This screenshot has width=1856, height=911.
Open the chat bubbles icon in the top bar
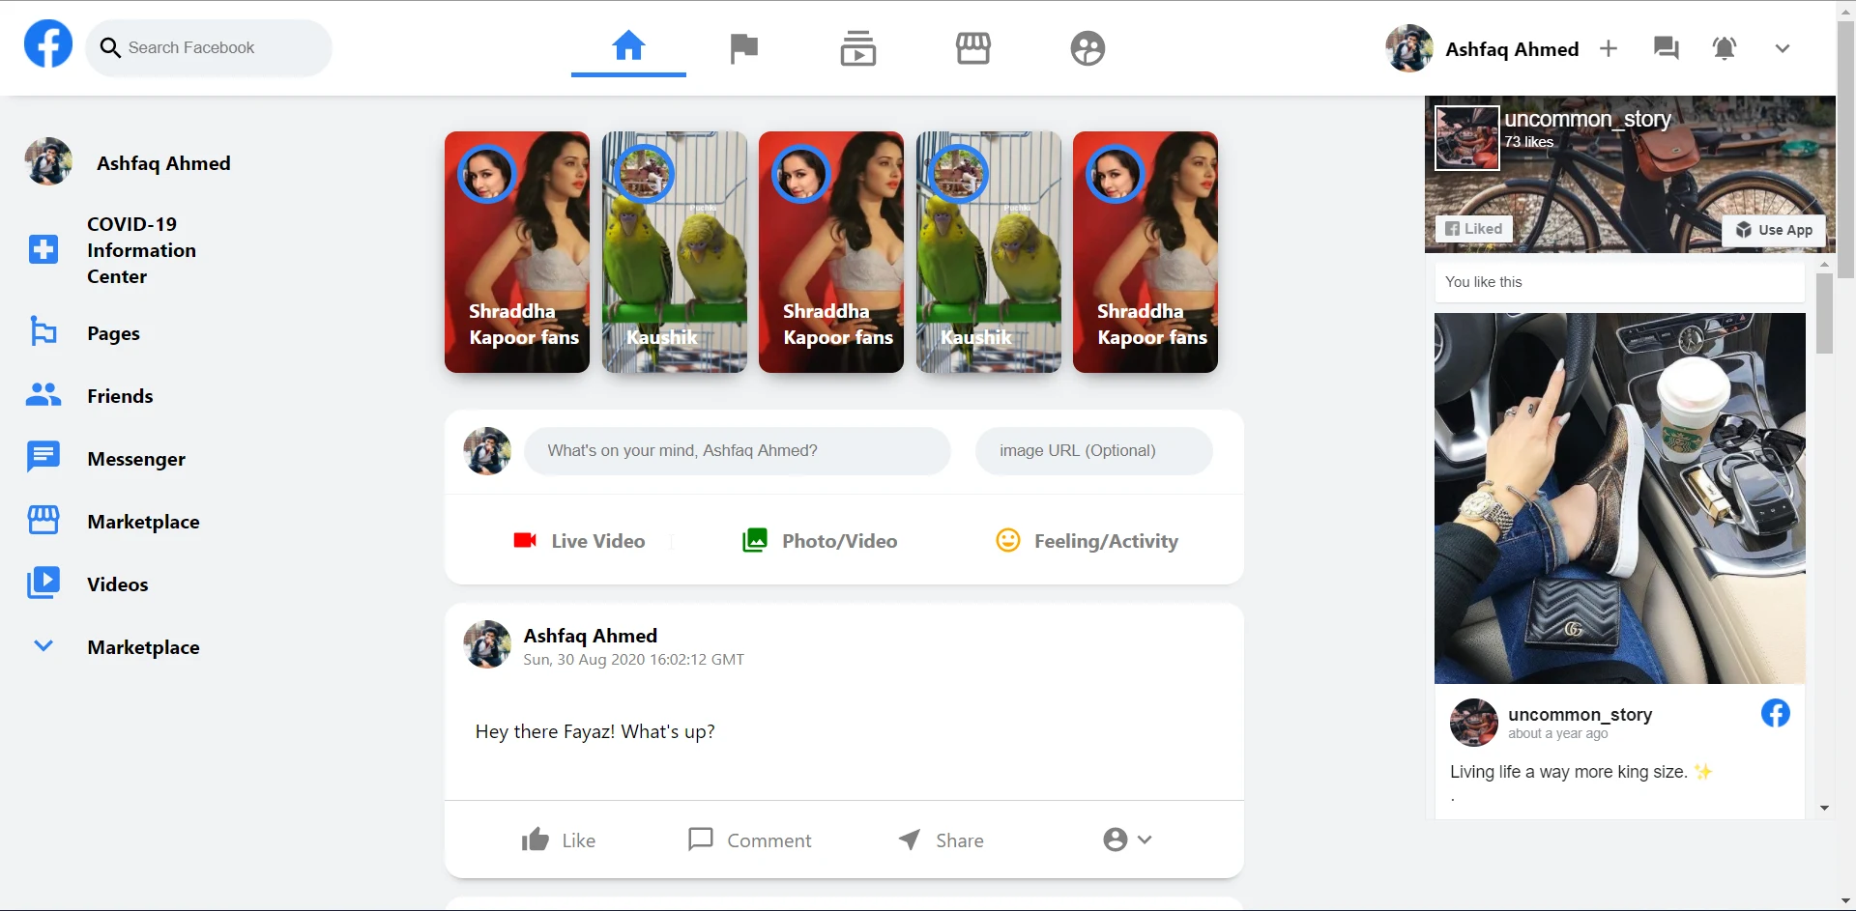pos(1667,48)
